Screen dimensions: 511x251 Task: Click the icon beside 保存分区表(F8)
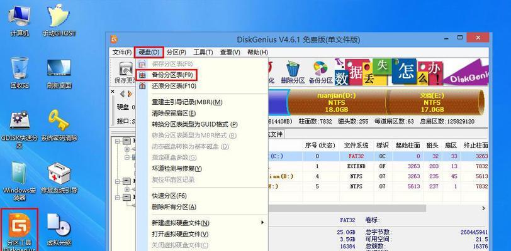coord(142,64)
